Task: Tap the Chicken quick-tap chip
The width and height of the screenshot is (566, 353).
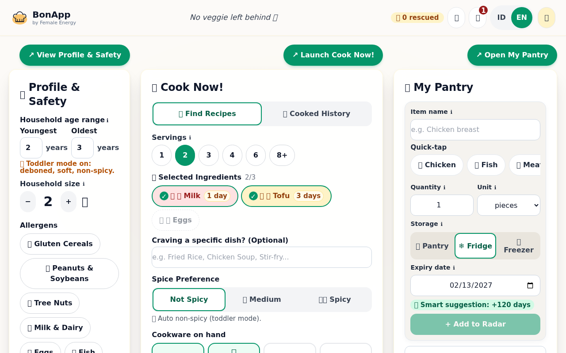Action: (437, 165)
